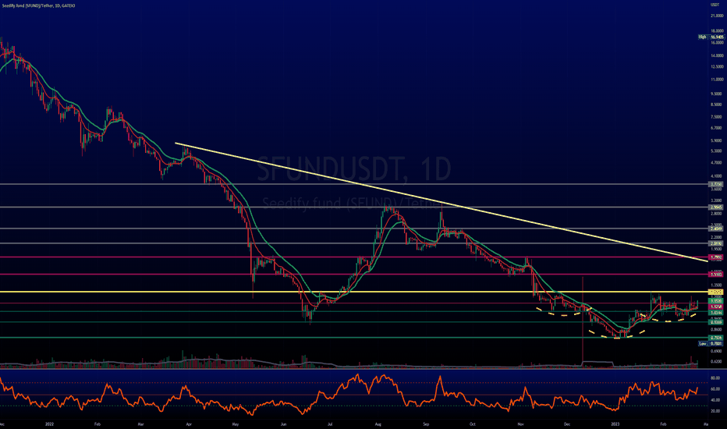Click the Jul label on time axis

coord(330,424)
